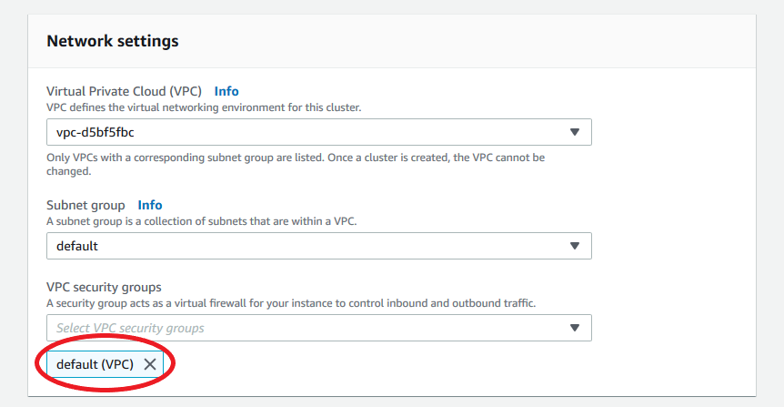This screenshot has width=784, height=407.
Task: Open the VPC dropdown arrow
Action: (x=574, y=132)
